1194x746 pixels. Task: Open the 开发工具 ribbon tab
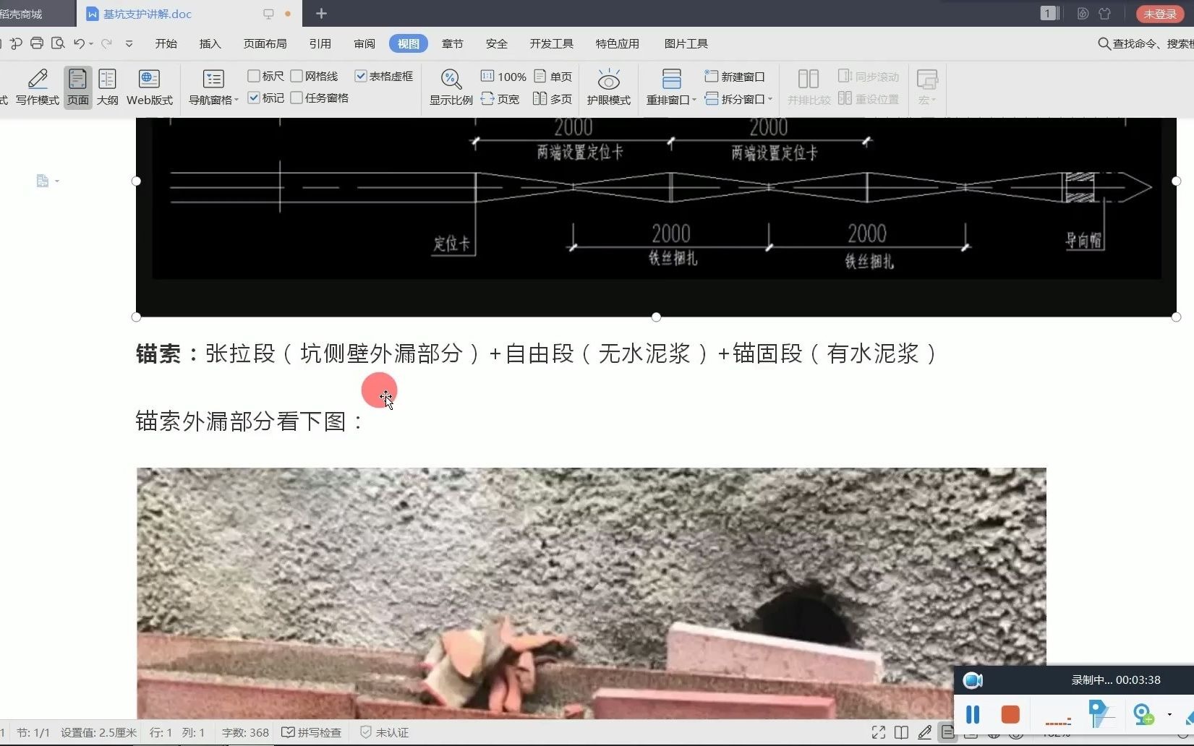point(551,43)
